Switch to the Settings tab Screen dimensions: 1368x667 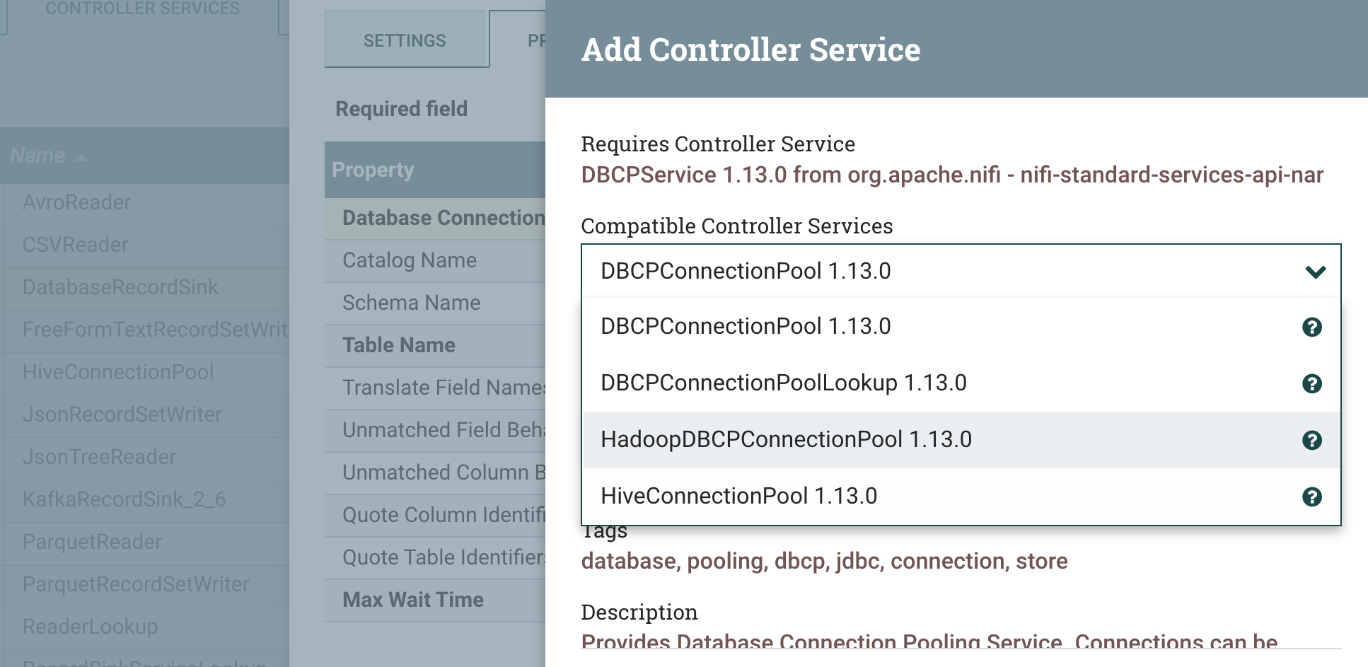[x=405, y=41]
